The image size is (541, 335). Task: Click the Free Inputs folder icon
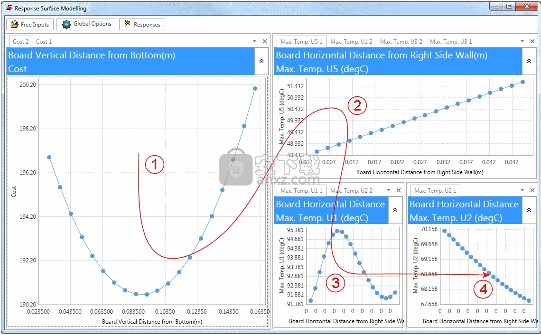click(x=15, y=24)
